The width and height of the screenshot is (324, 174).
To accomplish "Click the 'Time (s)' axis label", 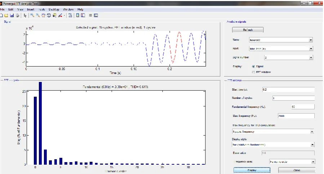I will [115, 73].
